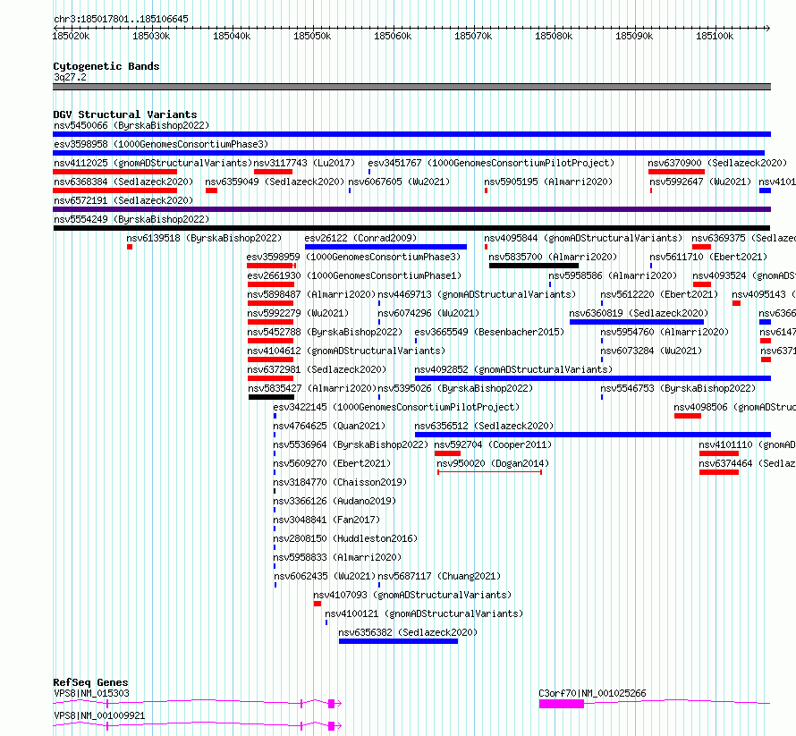Select nsv5612220 (Ebert2021) label
Screen dimensions: 796x736
click(x=659, y=294)
